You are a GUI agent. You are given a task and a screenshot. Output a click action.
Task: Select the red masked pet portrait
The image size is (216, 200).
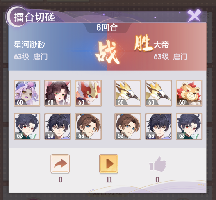(88, 93)
